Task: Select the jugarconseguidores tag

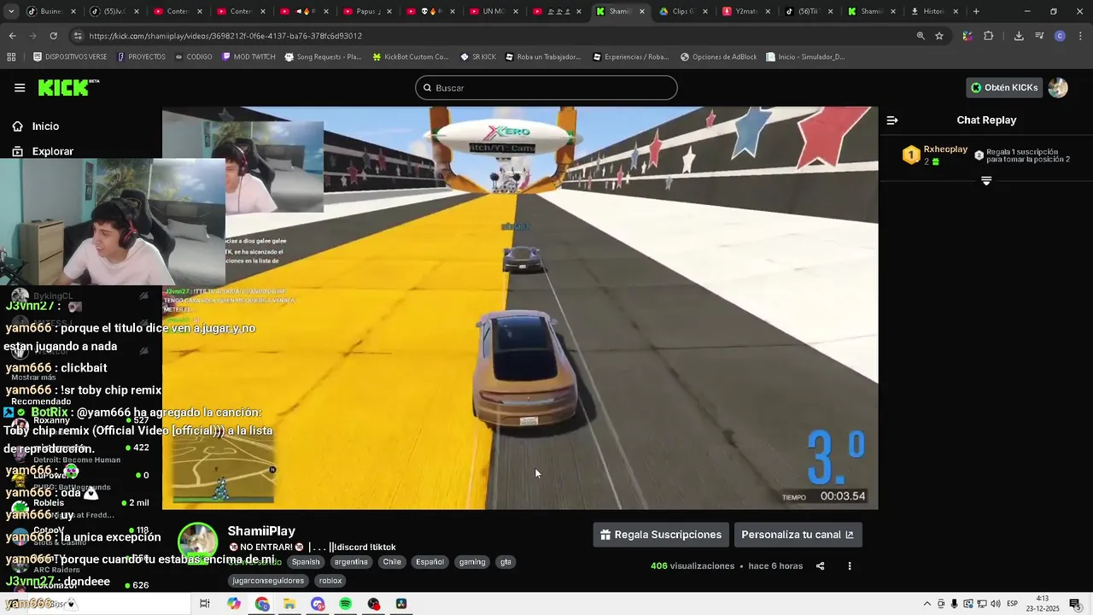Action: 268,581
